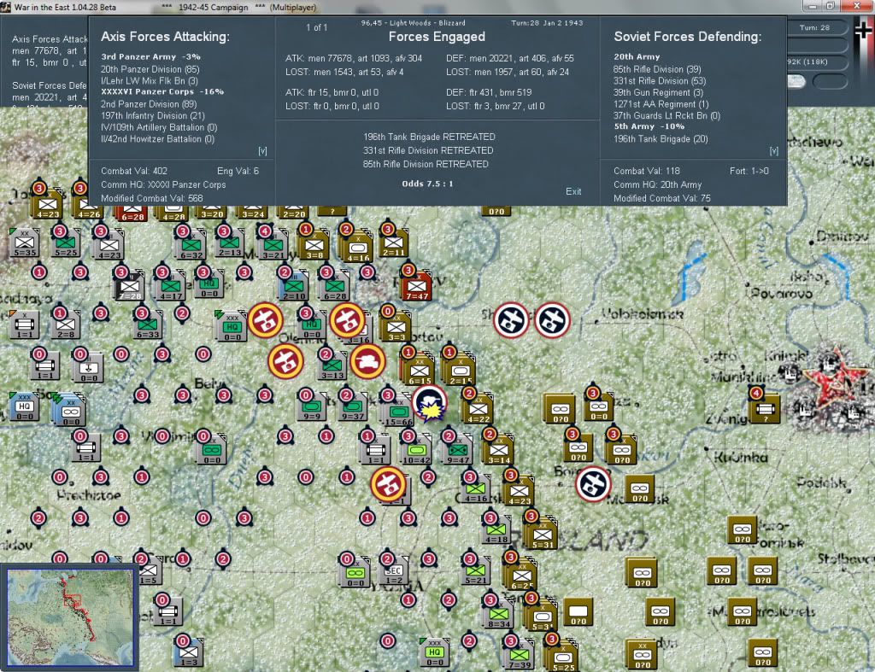Click the 331st Rifle Division RETREATED line
Viewport: 875px width, 672px height.
coord(428,150)
